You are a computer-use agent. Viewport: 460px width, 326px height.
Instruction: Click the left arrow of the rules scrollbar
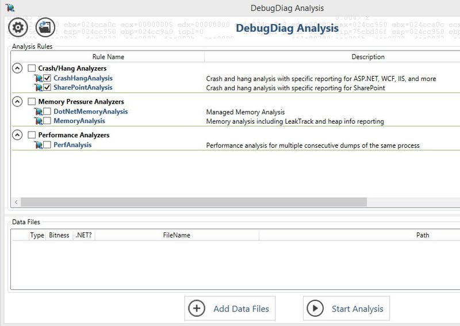16,202
